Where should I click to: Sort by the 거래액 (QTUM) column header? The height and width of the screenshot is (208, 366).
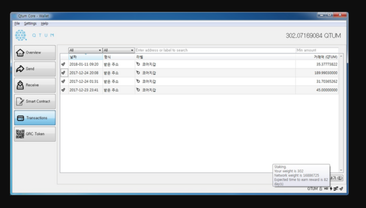(317, 57)
